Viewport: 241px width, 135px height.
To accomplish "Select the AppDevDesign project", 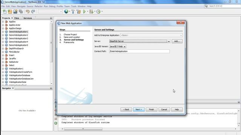I will 15,28.
